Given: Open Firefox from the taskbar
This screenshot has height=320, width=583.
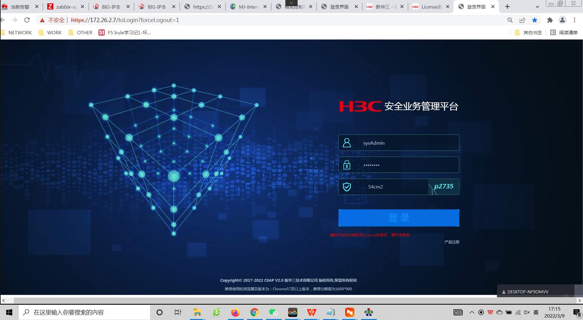Looking at the screenshot, I should (x=236, y=312).
